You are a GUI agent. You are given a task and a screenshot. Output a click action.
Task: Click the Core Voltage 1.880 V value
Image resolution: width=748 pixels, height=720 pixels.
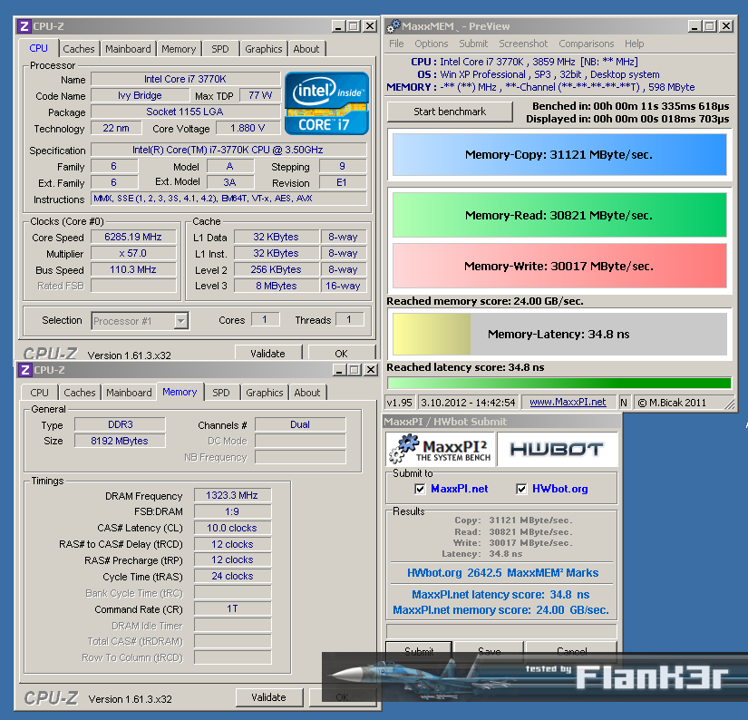(x=248, y=129)
